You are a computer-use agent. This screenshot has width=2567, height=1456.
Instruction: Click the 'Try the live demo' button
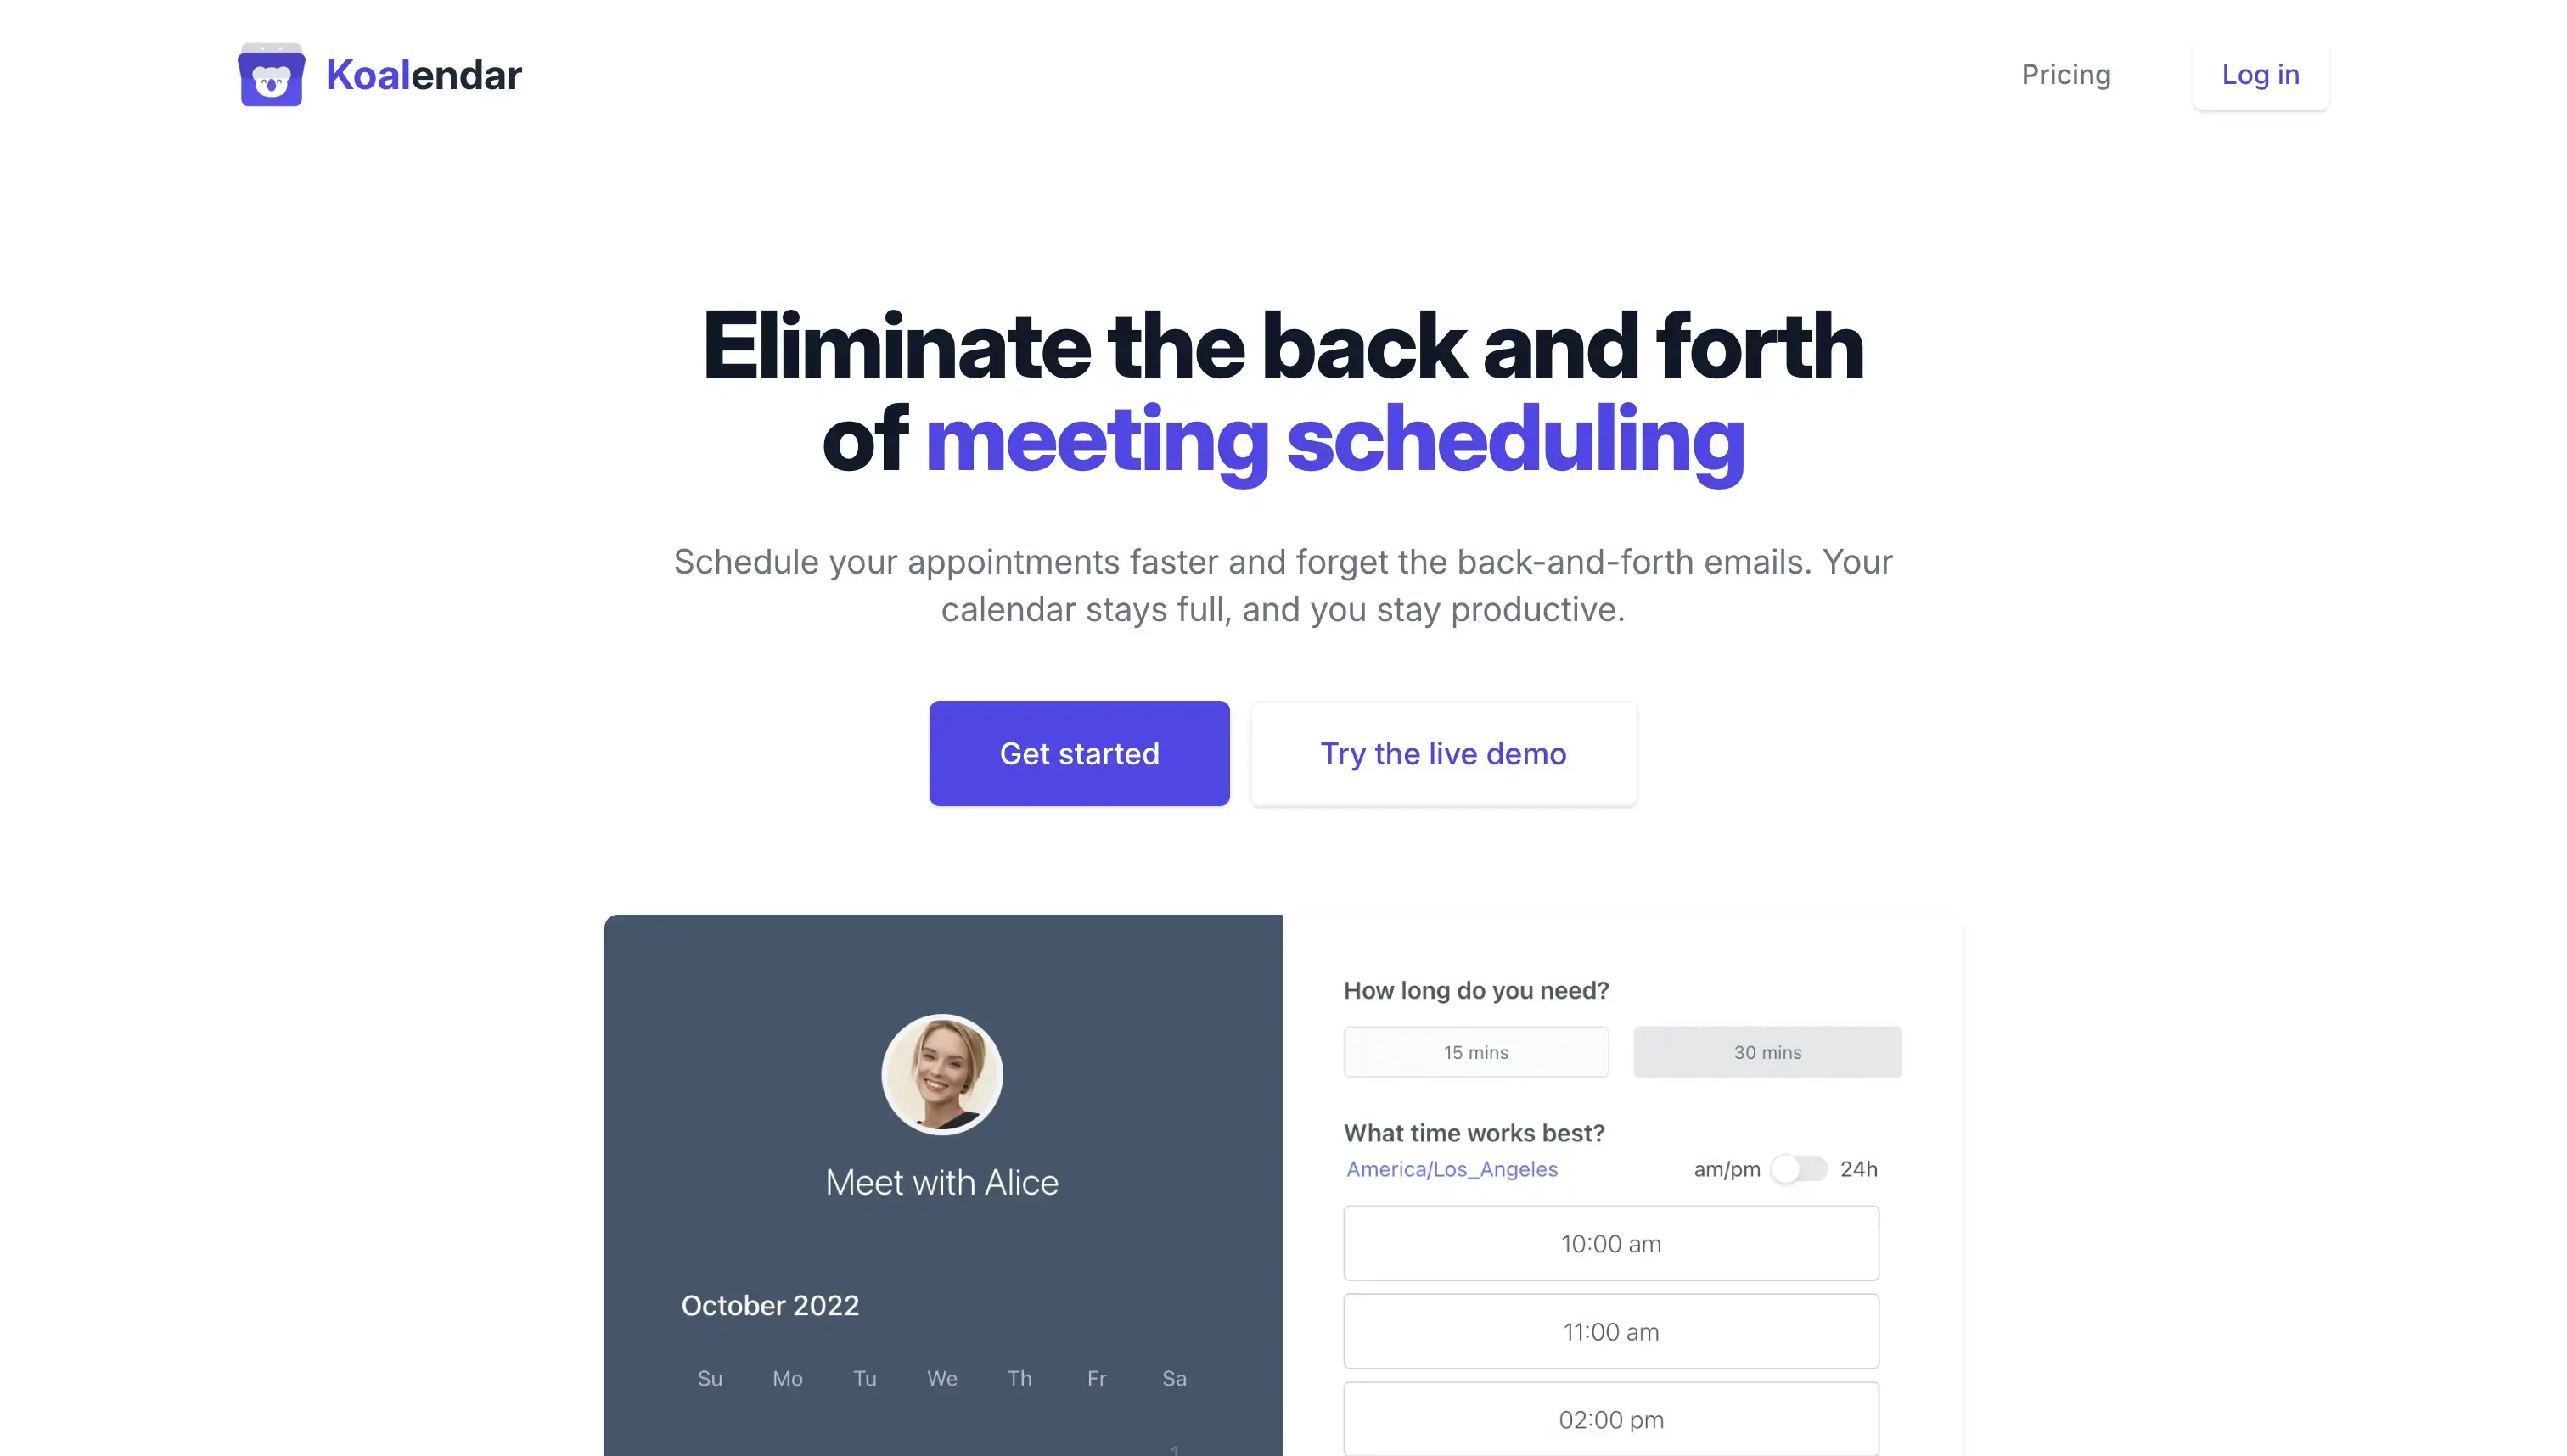pos(1442,753)
